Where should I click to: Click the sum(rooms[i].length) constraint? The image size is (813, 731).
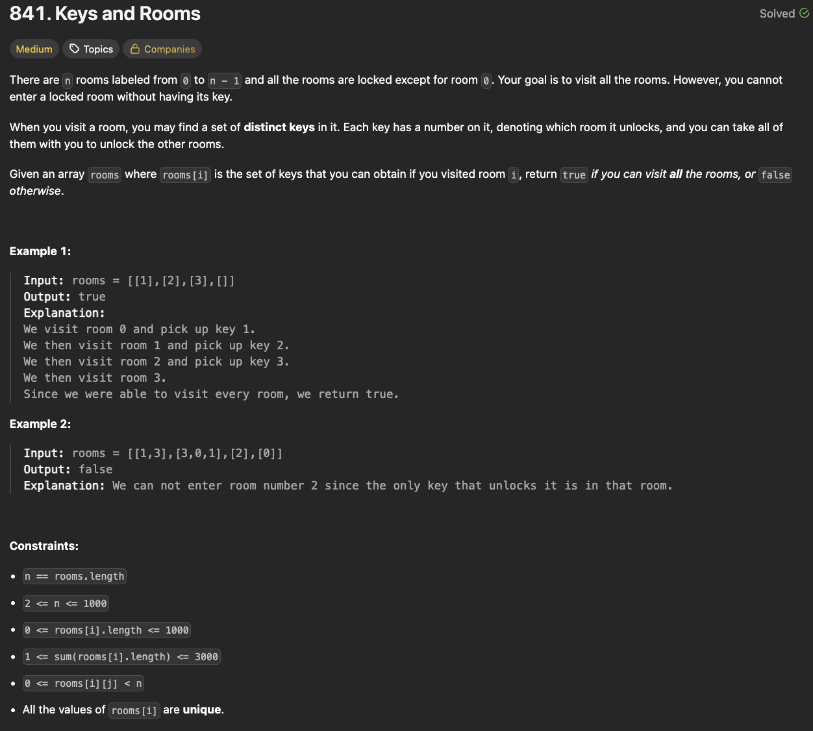121,657
